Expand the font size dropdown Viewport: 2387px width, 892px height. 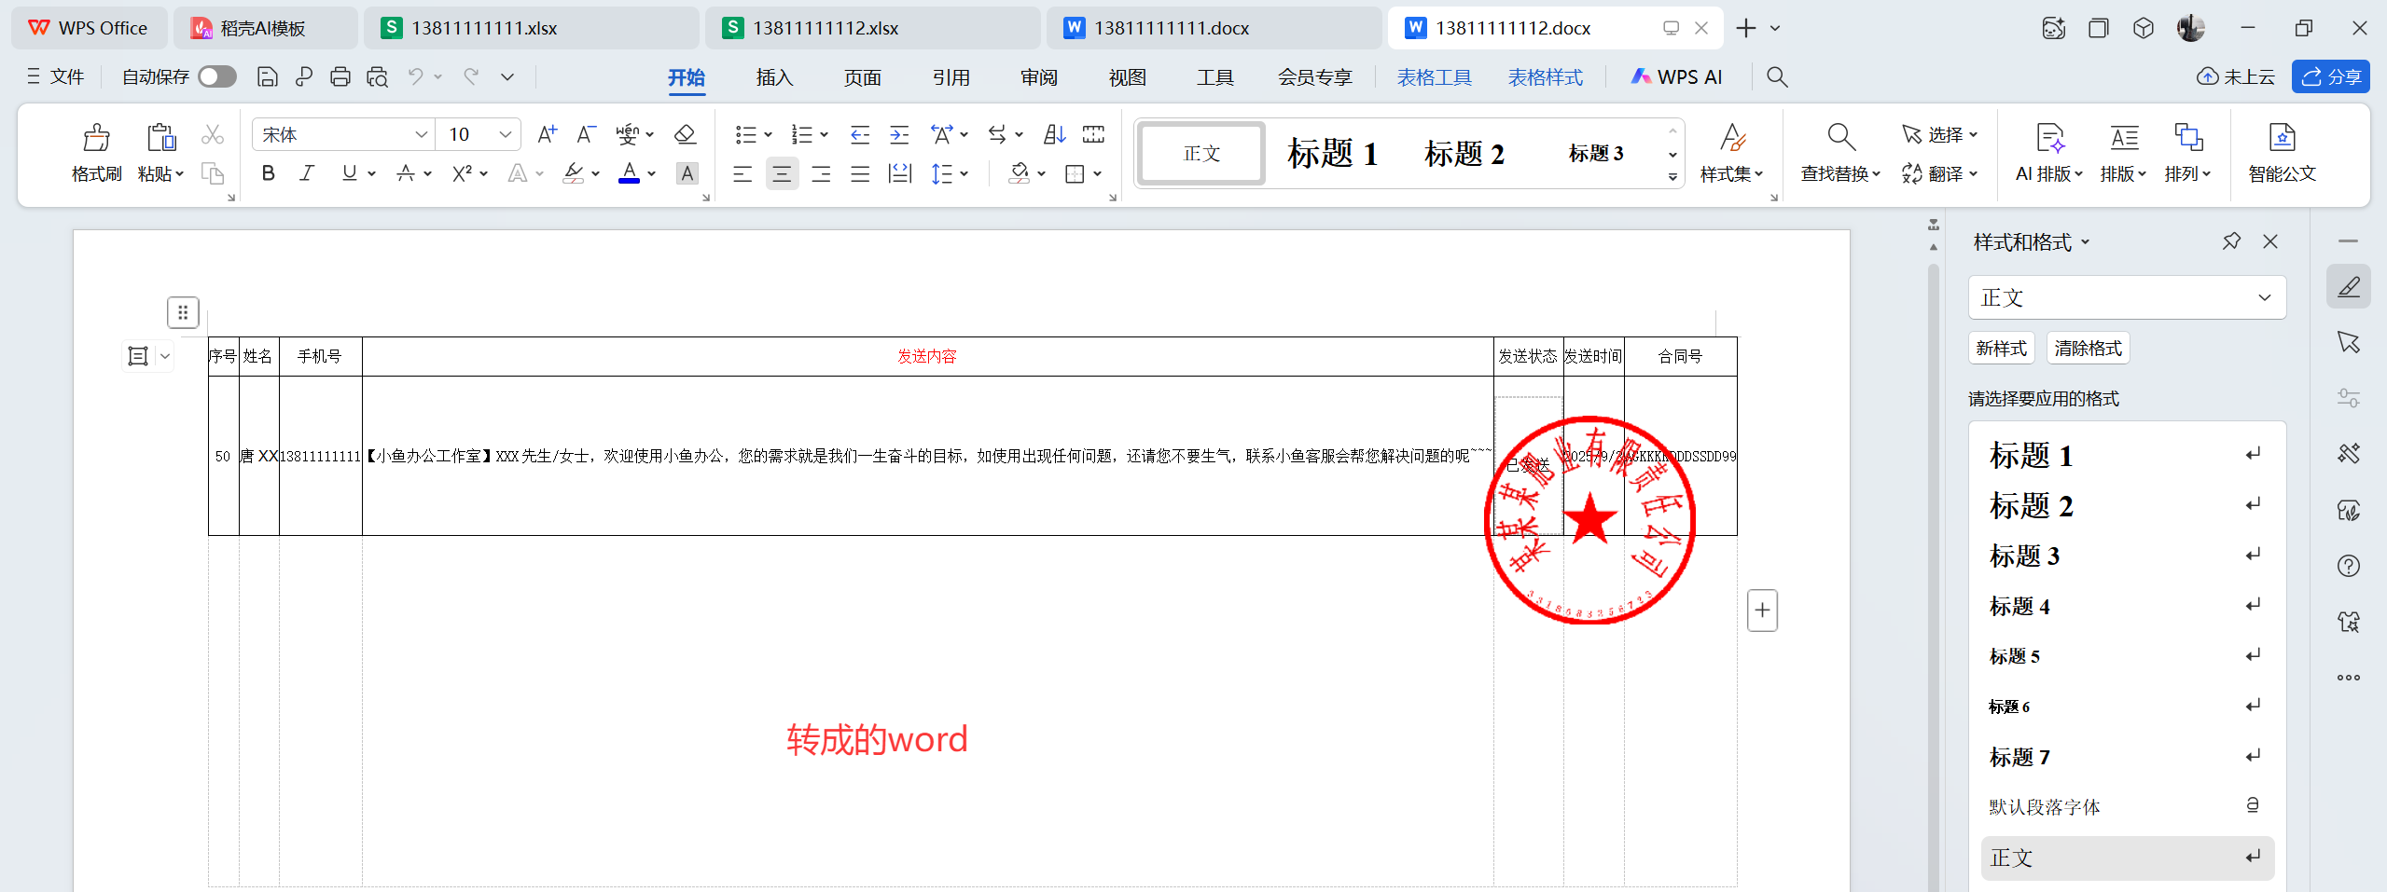pyautogui.click(x=505, y=135)
